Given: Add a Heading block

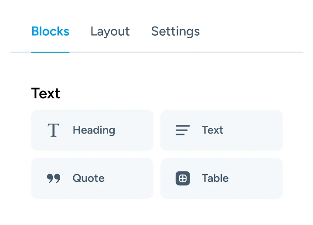Looking at the screenshot, I should [x=92, y=130].
